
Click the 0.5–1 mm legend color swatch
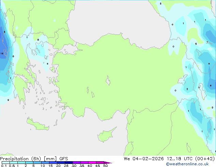[14, 163]
